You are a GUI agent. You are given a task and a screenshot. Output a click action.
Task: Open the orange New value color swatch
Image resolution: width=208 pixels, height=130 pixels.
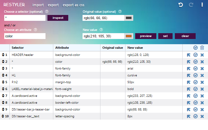[x=128, y=36]
